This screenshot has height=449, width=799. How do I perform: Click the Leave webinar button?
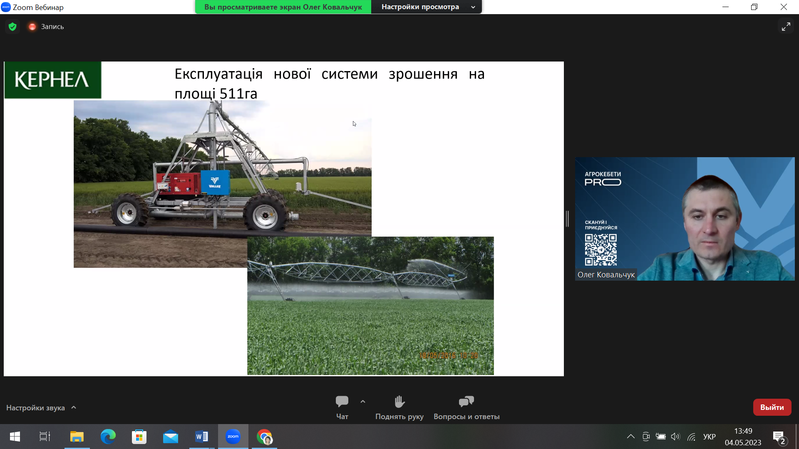coord(772,407)
